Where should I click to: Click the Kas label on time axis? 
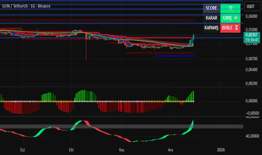click(122, 149)
